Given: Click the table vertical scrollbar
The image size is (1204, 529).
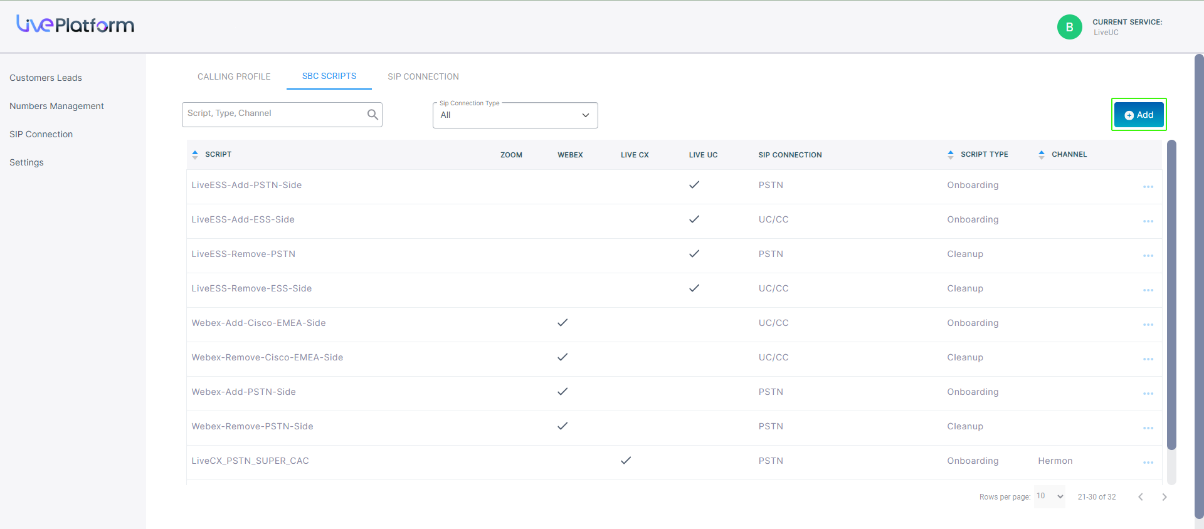Looking at the screenshot, I should tap(1171, 295).
